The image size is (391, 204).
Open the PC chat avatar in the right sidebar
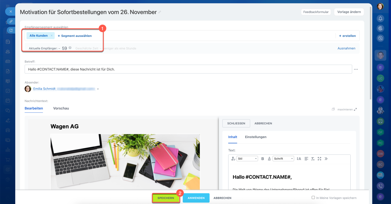pyautogui.click(x=380, y=143)
